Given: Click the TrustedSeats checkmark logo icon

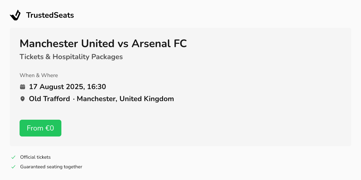Looking at the screenshot, I should (15, 15).
